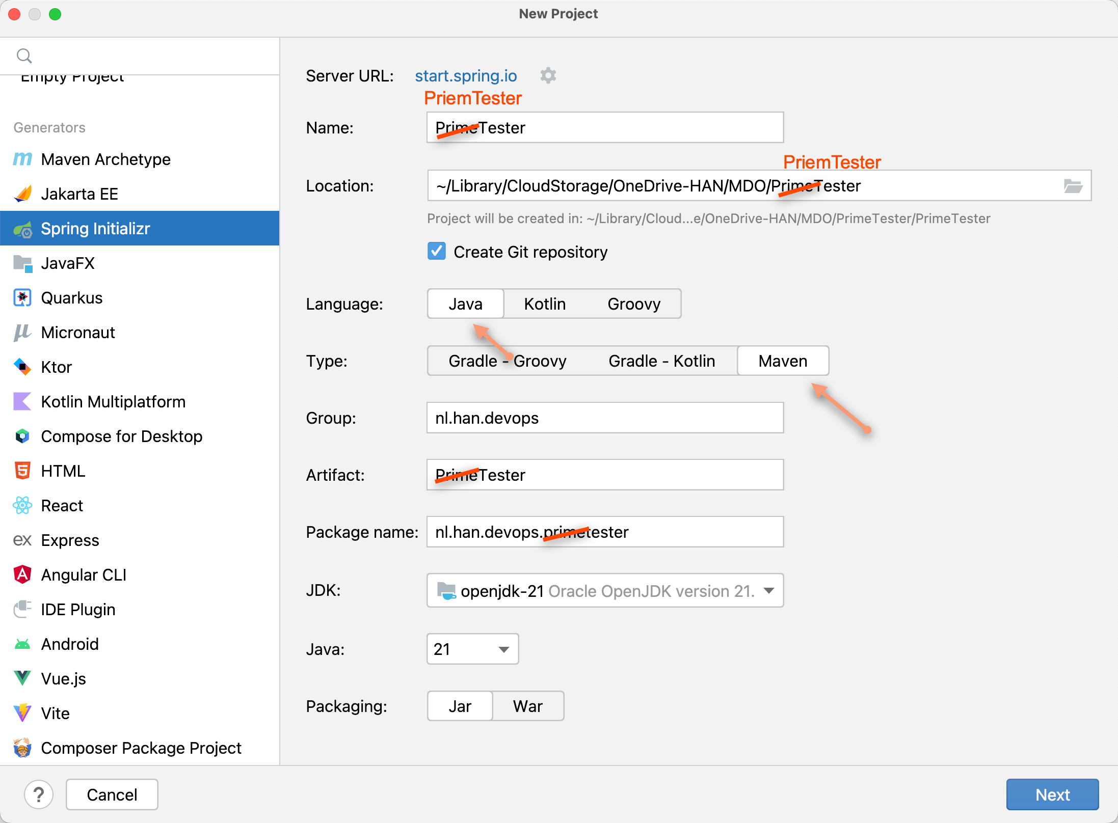Viewport: 1118px width, 823px height.
Task: Click the Composer Package Project icon
Action: 22,748
